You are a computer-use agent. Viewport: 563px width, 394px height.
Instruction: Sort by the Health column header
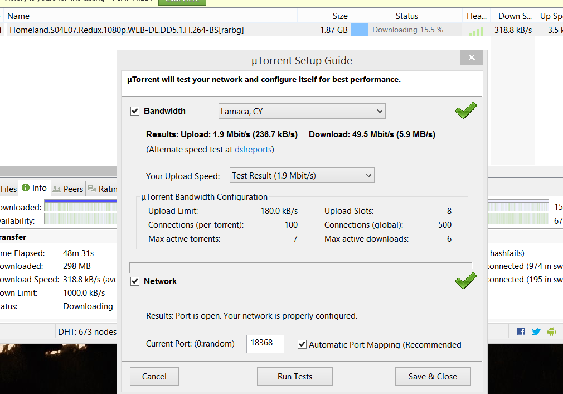(x=477, y=16)
